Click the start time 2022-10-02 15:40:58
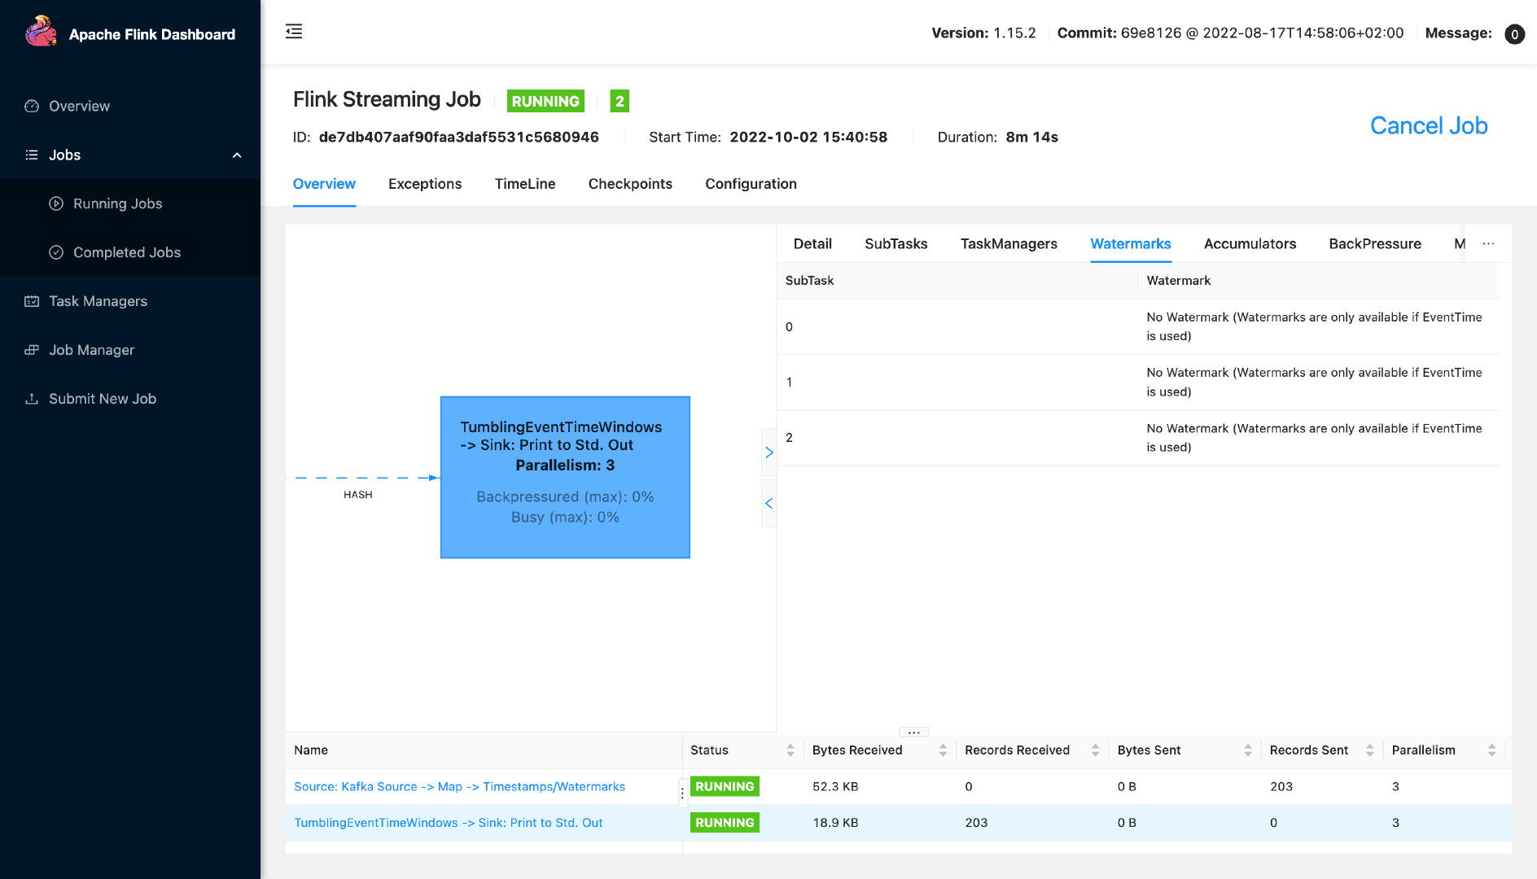This screenshot has width=1537, height=879. [808, 137]
